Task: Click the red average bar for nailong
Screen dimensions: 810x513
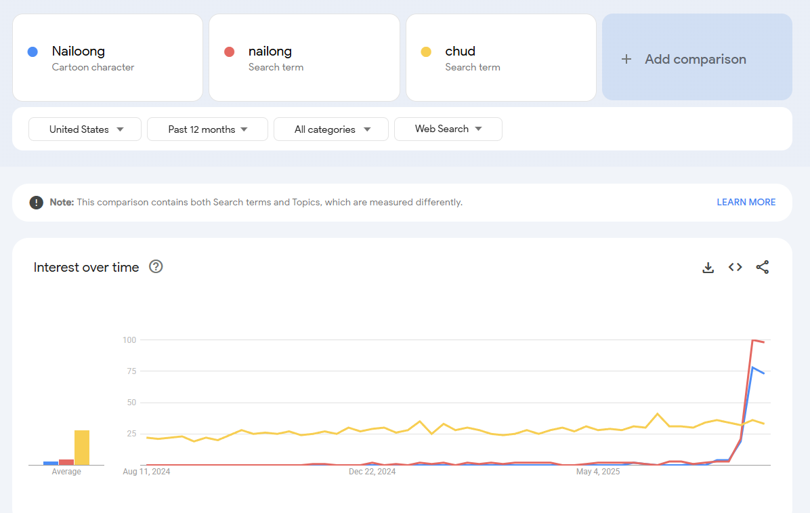Action: [x=66, y=462]
